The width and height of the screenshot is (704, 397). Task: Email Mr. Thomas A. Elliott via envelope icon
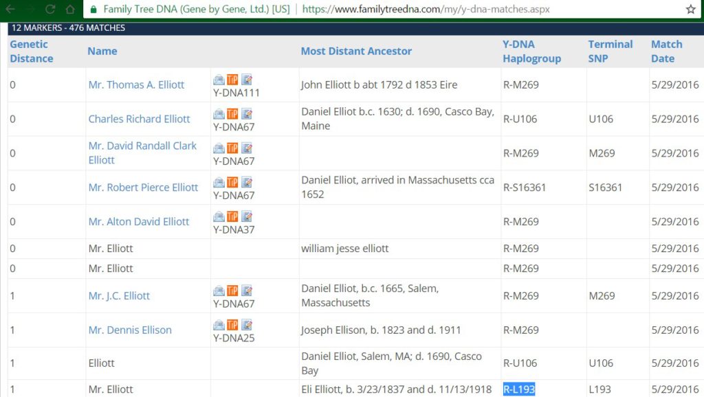coord(219,80)
